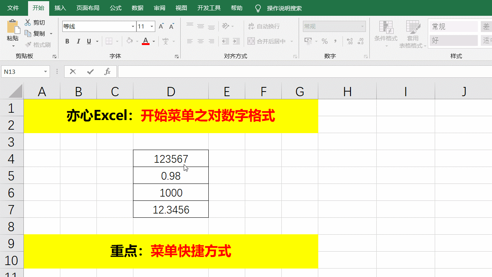Click Select All corner triangle
Screen dimensions: 492x277
[x=15, y=92]
